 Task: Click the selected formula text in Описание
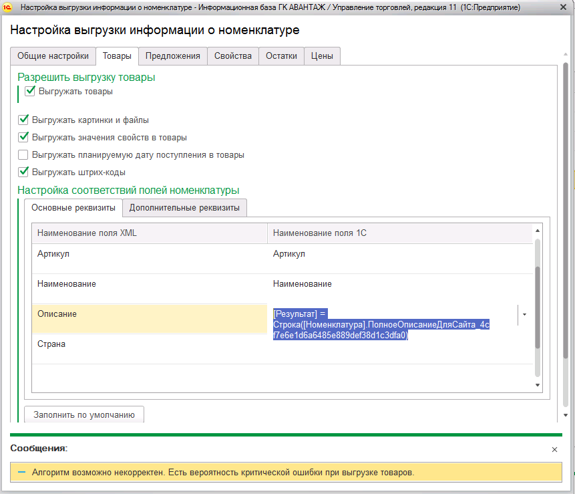coord(381,324)
